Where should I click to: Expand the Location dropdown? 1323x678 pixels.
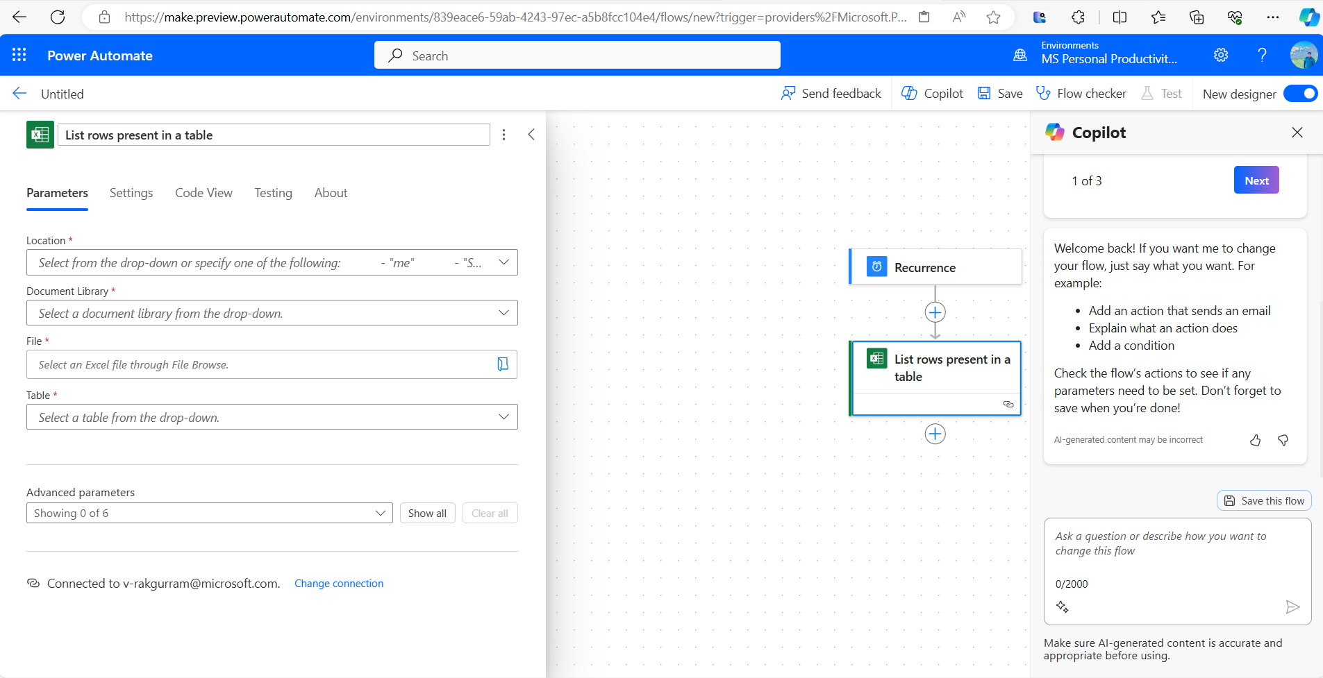[x=504, y=262]
